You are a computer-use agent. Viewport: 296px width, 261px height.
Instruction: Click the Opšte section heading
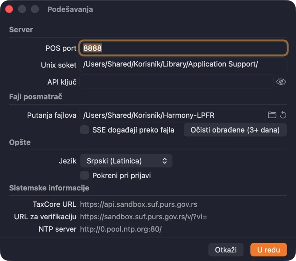20,142
